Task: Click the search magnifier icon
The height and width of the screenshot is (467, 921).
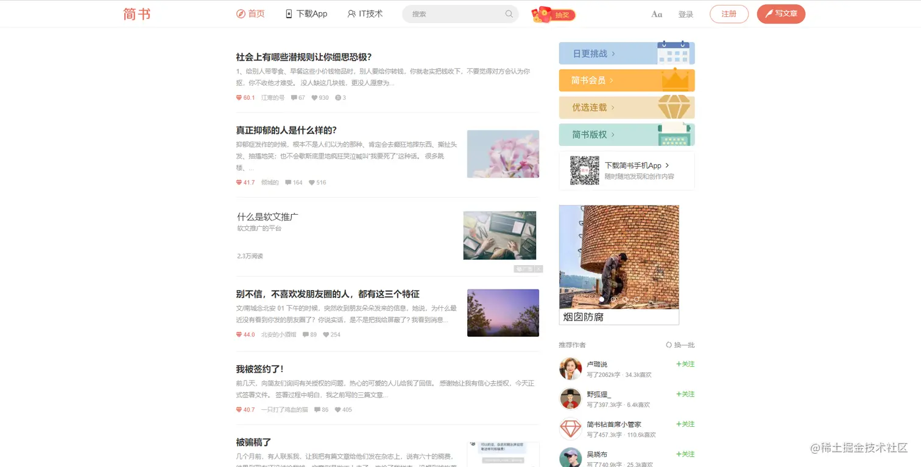Action: point(509,14)
